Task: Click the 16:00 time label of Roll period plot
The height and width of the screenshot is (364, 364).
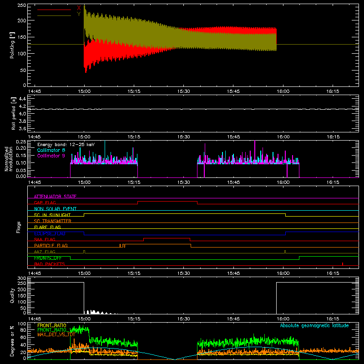Action: coord(283,137)
